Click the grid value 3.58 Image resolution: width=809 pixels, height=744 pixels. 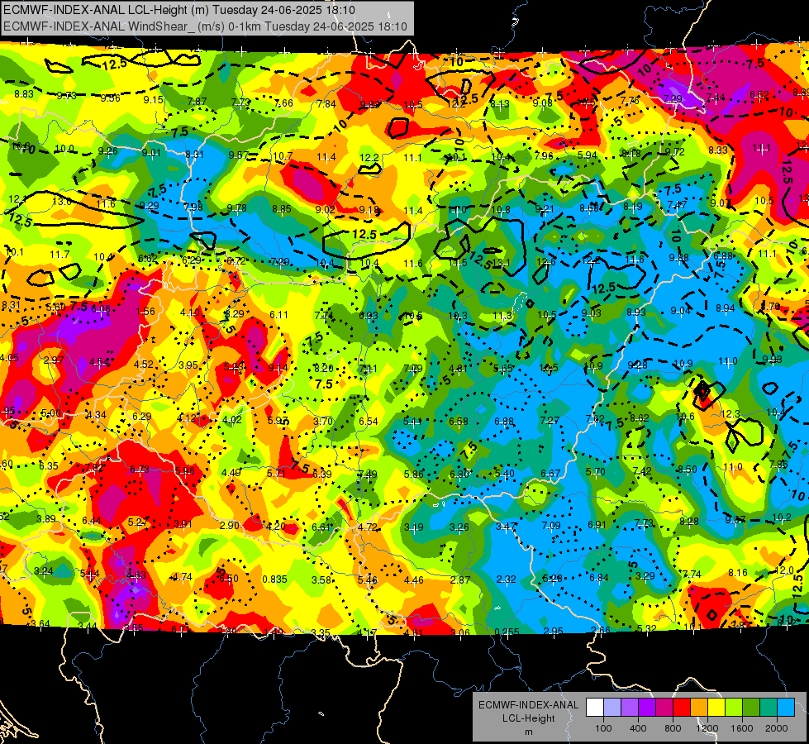click(321, 580)
